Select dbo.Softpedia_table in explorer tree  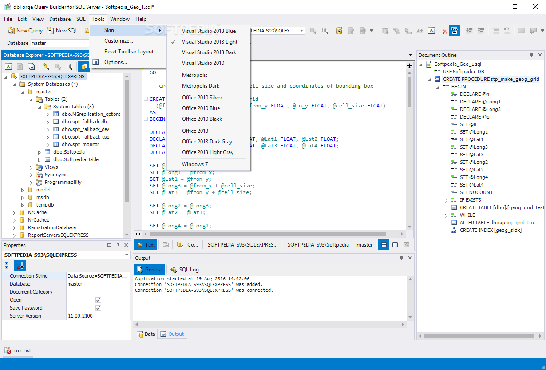point(75,159)
